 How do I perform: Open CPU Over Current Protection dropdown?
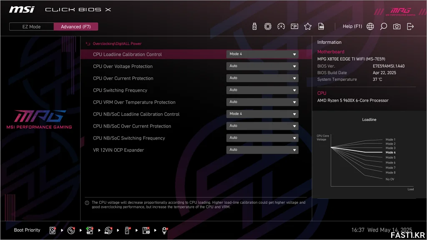(x=262, y=78)
